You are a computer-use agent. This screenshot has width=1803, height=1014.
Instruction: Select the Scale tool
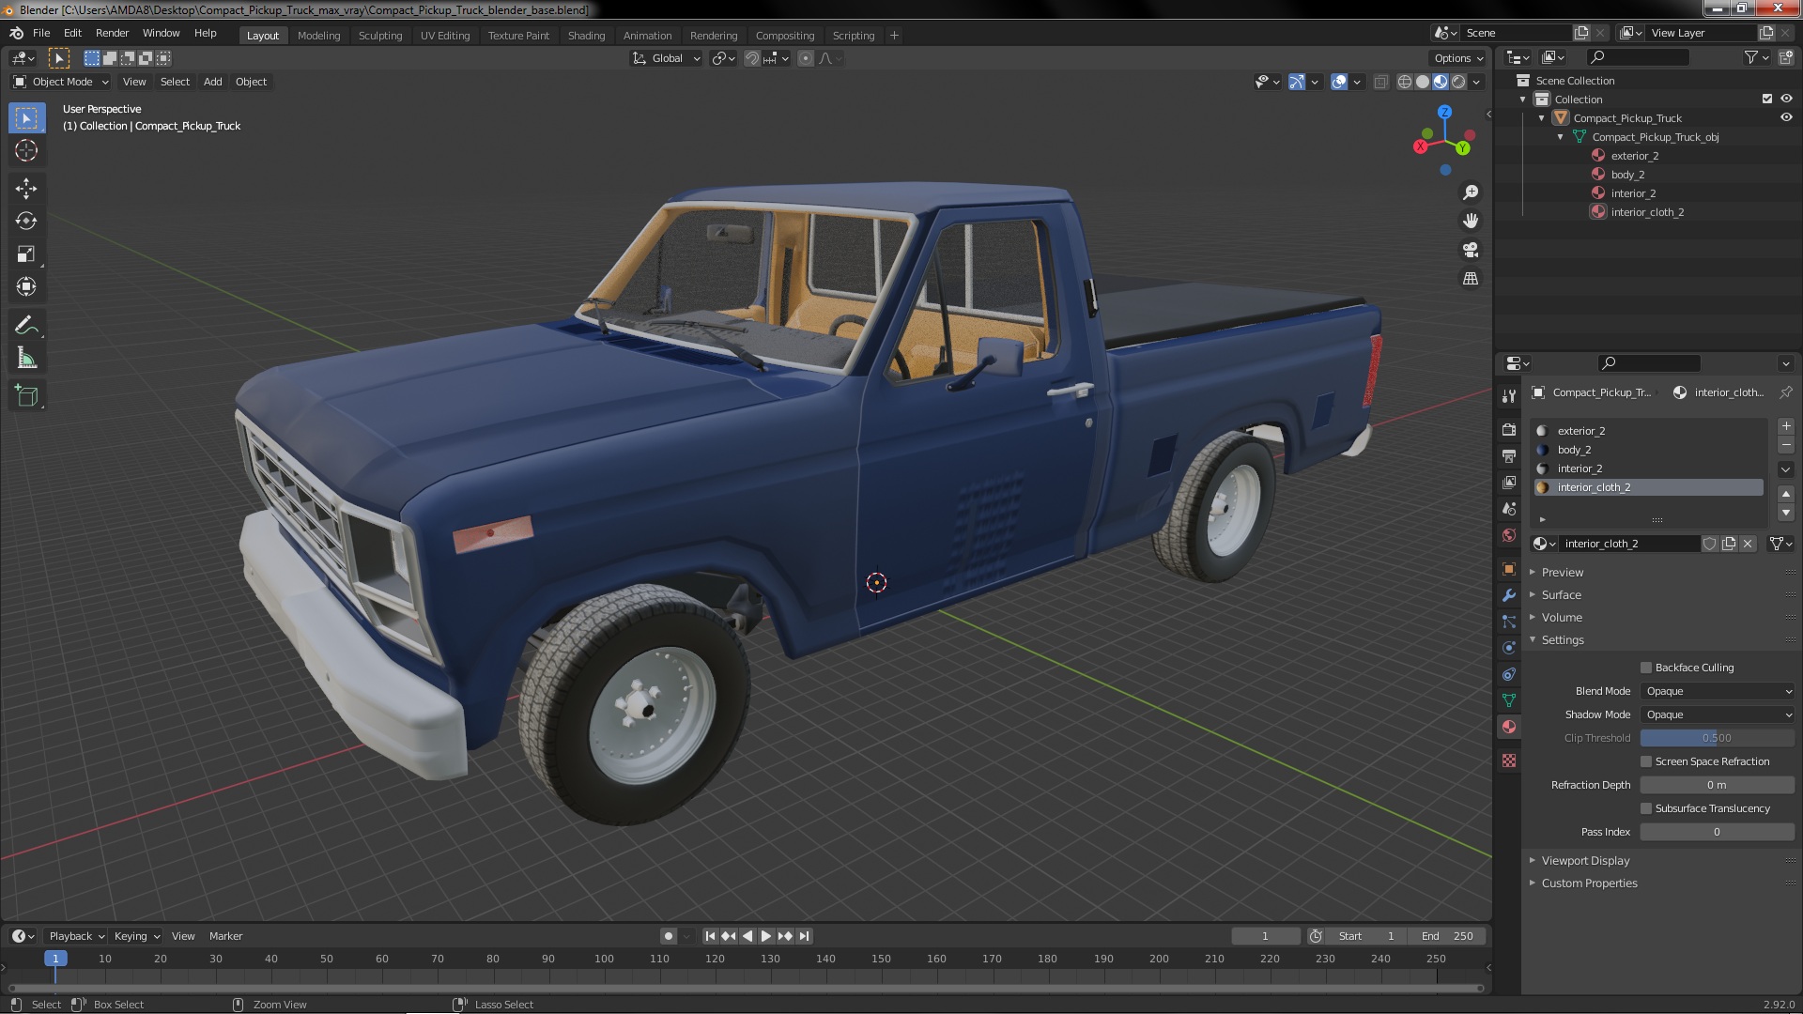[26, 254]
